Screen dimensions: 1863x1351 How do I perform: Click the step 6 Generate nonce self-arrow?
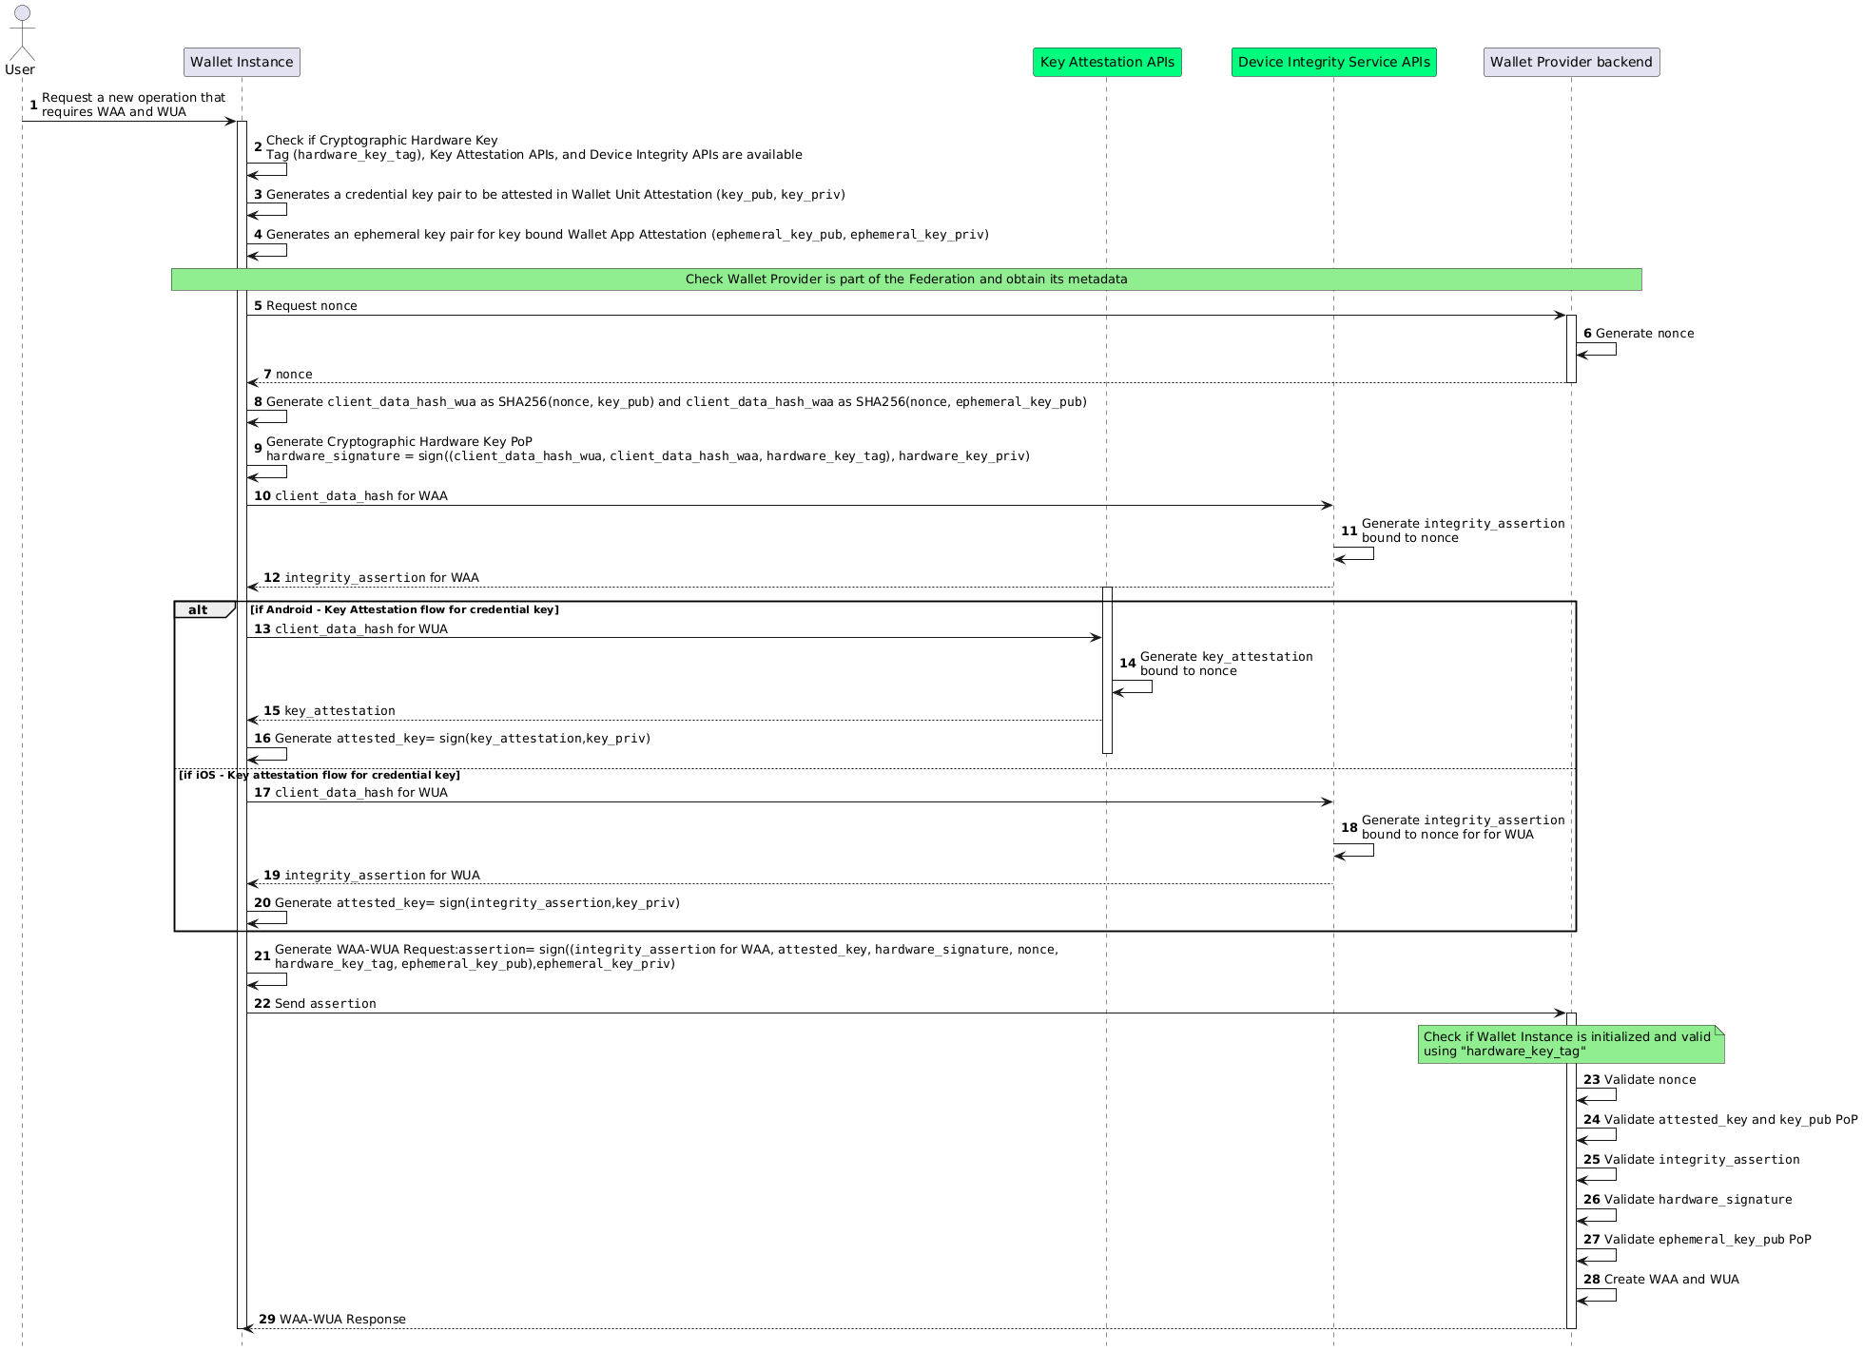(x=1598, y=350)
